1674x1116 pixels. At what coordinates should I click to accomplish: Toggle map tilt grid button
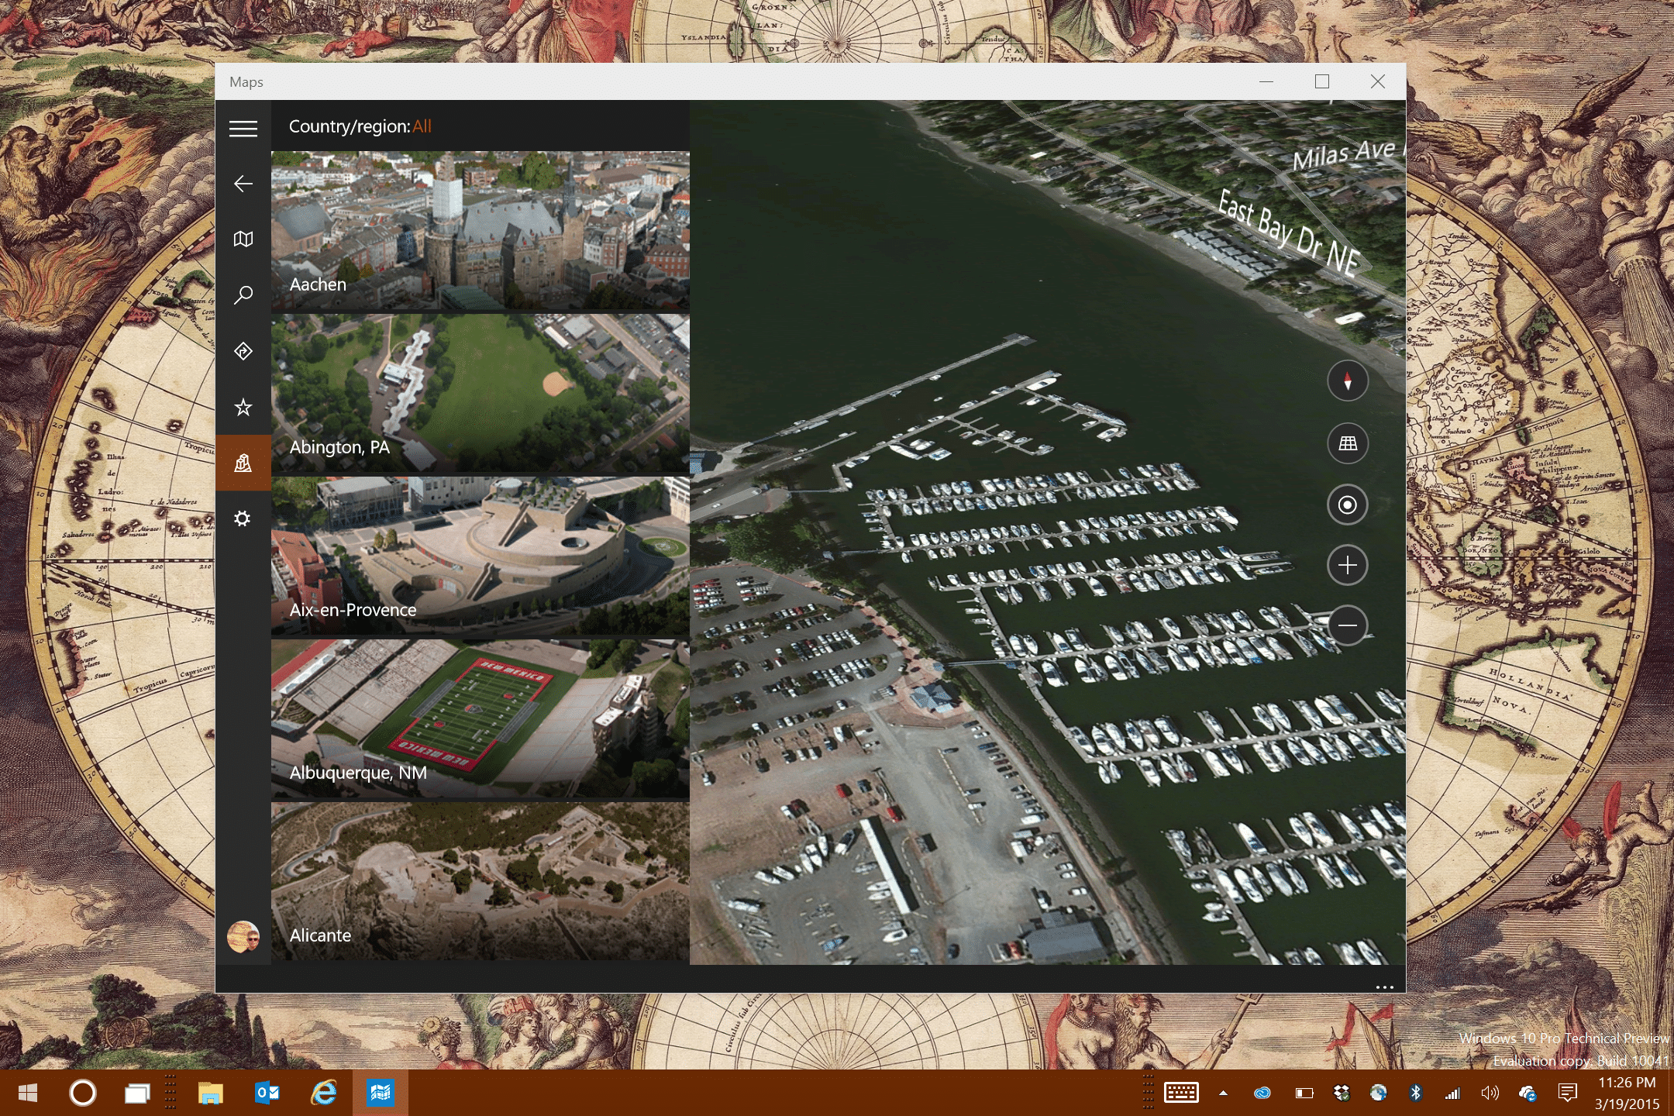(1348, 443)
